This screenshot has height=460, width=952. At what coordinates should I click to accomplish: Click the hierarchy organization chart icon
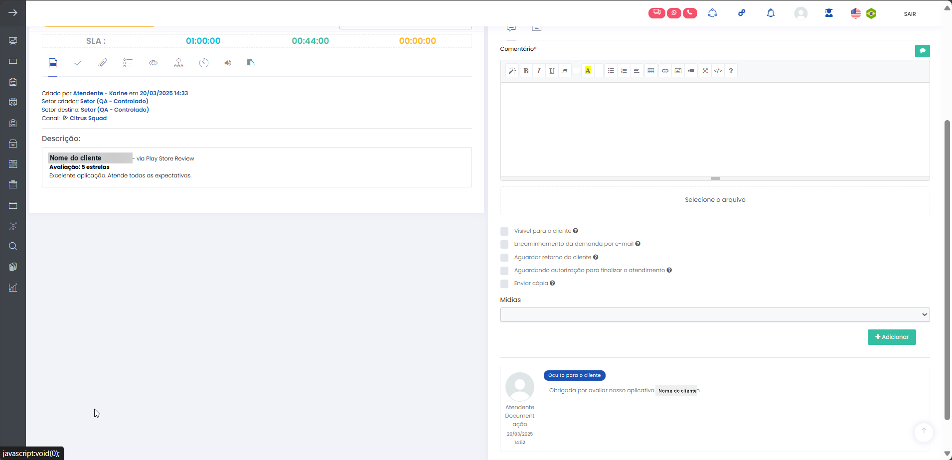(178, 63)
